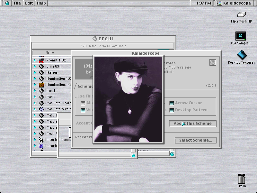Toggle the checkbox beside the cut-off 'Wi' label
Viewport: 257px width, 193px height.
pos(83,110)
